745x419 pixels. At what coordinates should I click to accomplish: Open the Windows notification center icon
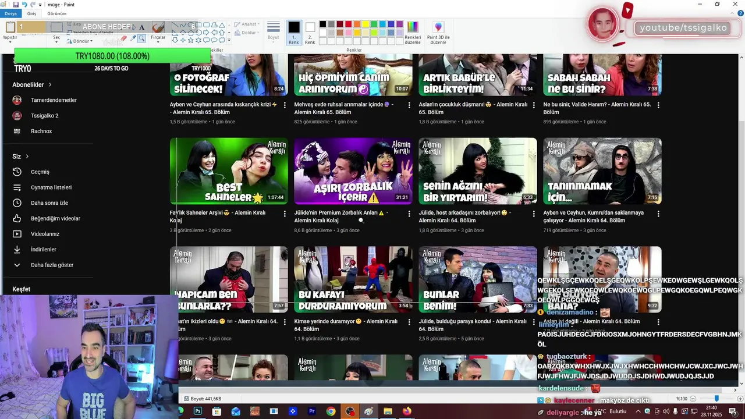(733, 411)
